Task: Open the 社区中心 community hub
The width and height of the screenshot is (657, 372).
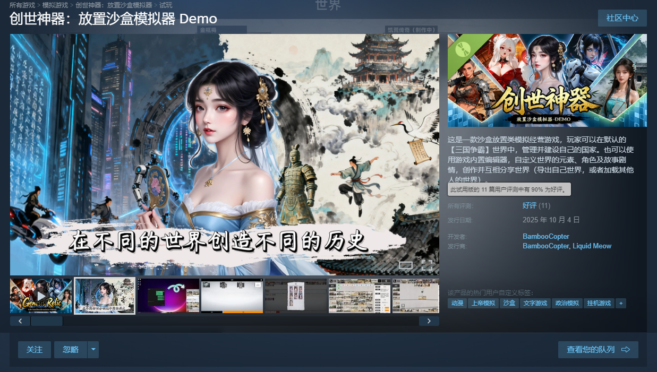Action: pos(622,18)
